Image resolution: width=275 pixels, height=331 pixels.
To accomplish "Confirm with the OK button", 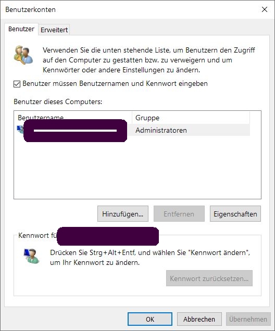I will (x=150, y=319).
